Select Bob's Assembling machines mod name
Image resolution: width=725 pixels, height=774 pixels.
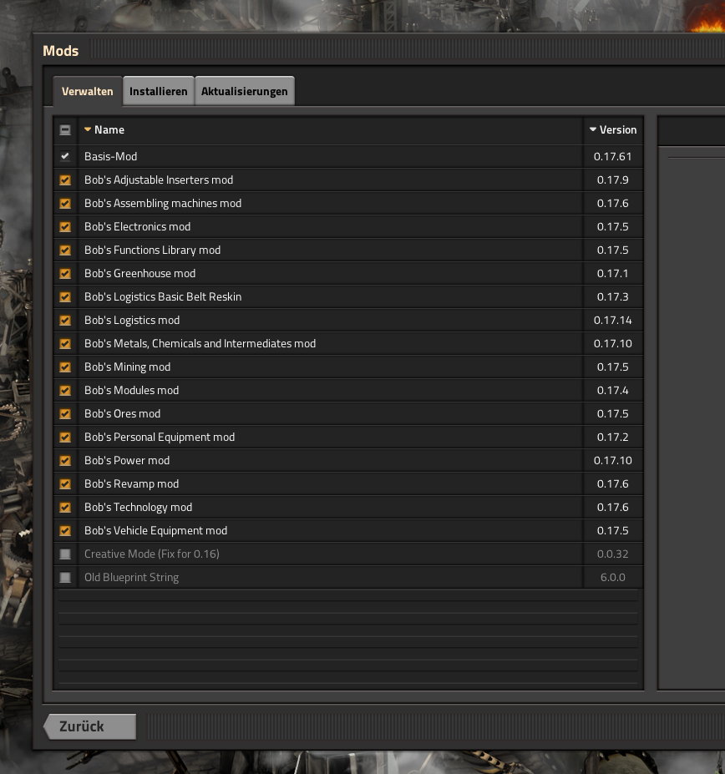pos(163,204)
